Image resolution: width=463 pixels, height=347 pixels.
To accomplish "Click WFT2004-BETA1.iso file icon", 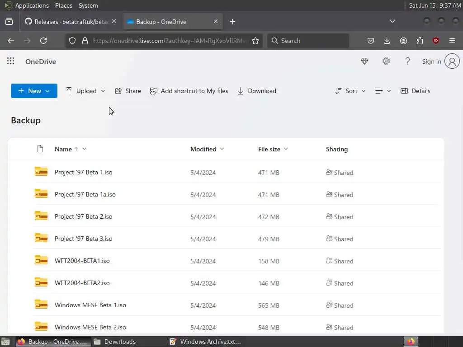I will [x=41, y=260].
